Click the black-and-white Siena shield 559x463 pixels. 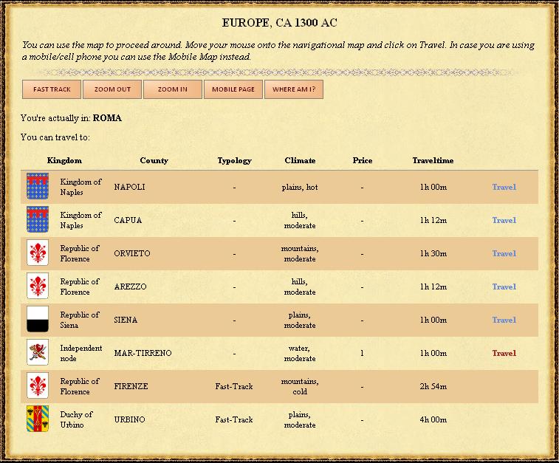click(x=38, y=320)
